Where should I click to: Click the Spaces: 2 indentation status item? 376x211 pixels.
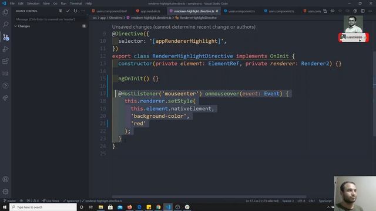click(x=288, y=200)
